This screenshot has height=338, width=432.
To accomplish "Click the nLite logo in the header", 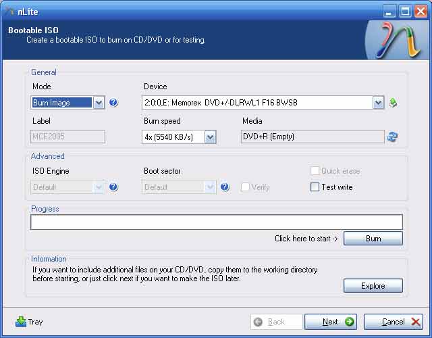I will coord(398,41).
